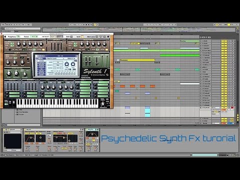Toggle the Reverb device activator button
This screenshot has width=240, height=180.
[x=25, y=129]
